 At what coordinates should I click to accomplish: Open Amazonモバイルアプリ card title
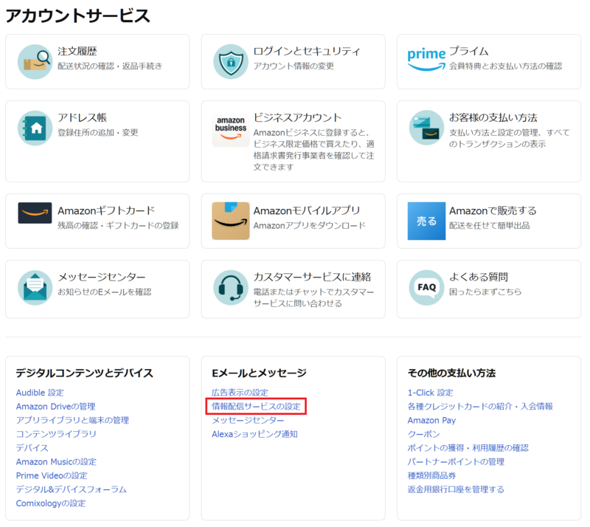(x=307, y=210)
